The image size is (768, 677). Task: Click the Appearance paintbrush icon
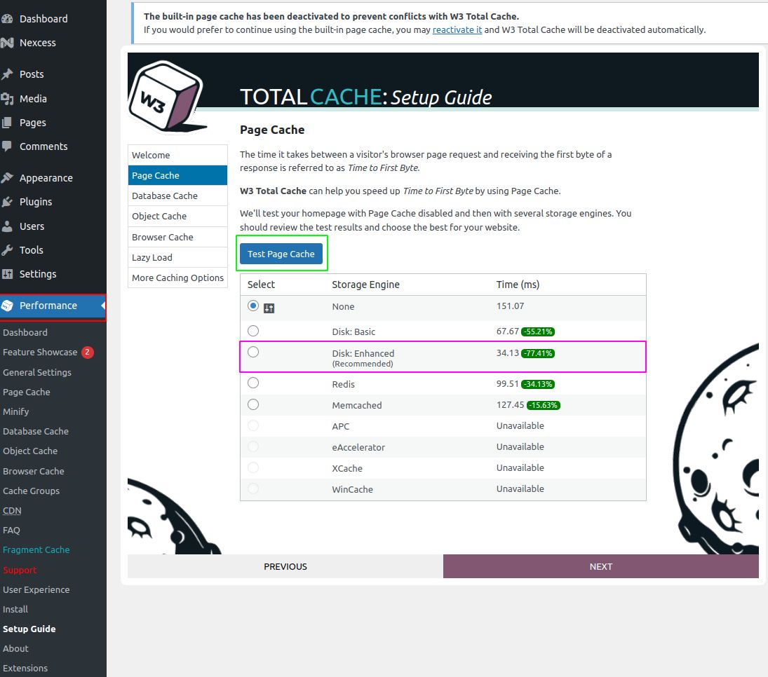click(x=7, y=178)
